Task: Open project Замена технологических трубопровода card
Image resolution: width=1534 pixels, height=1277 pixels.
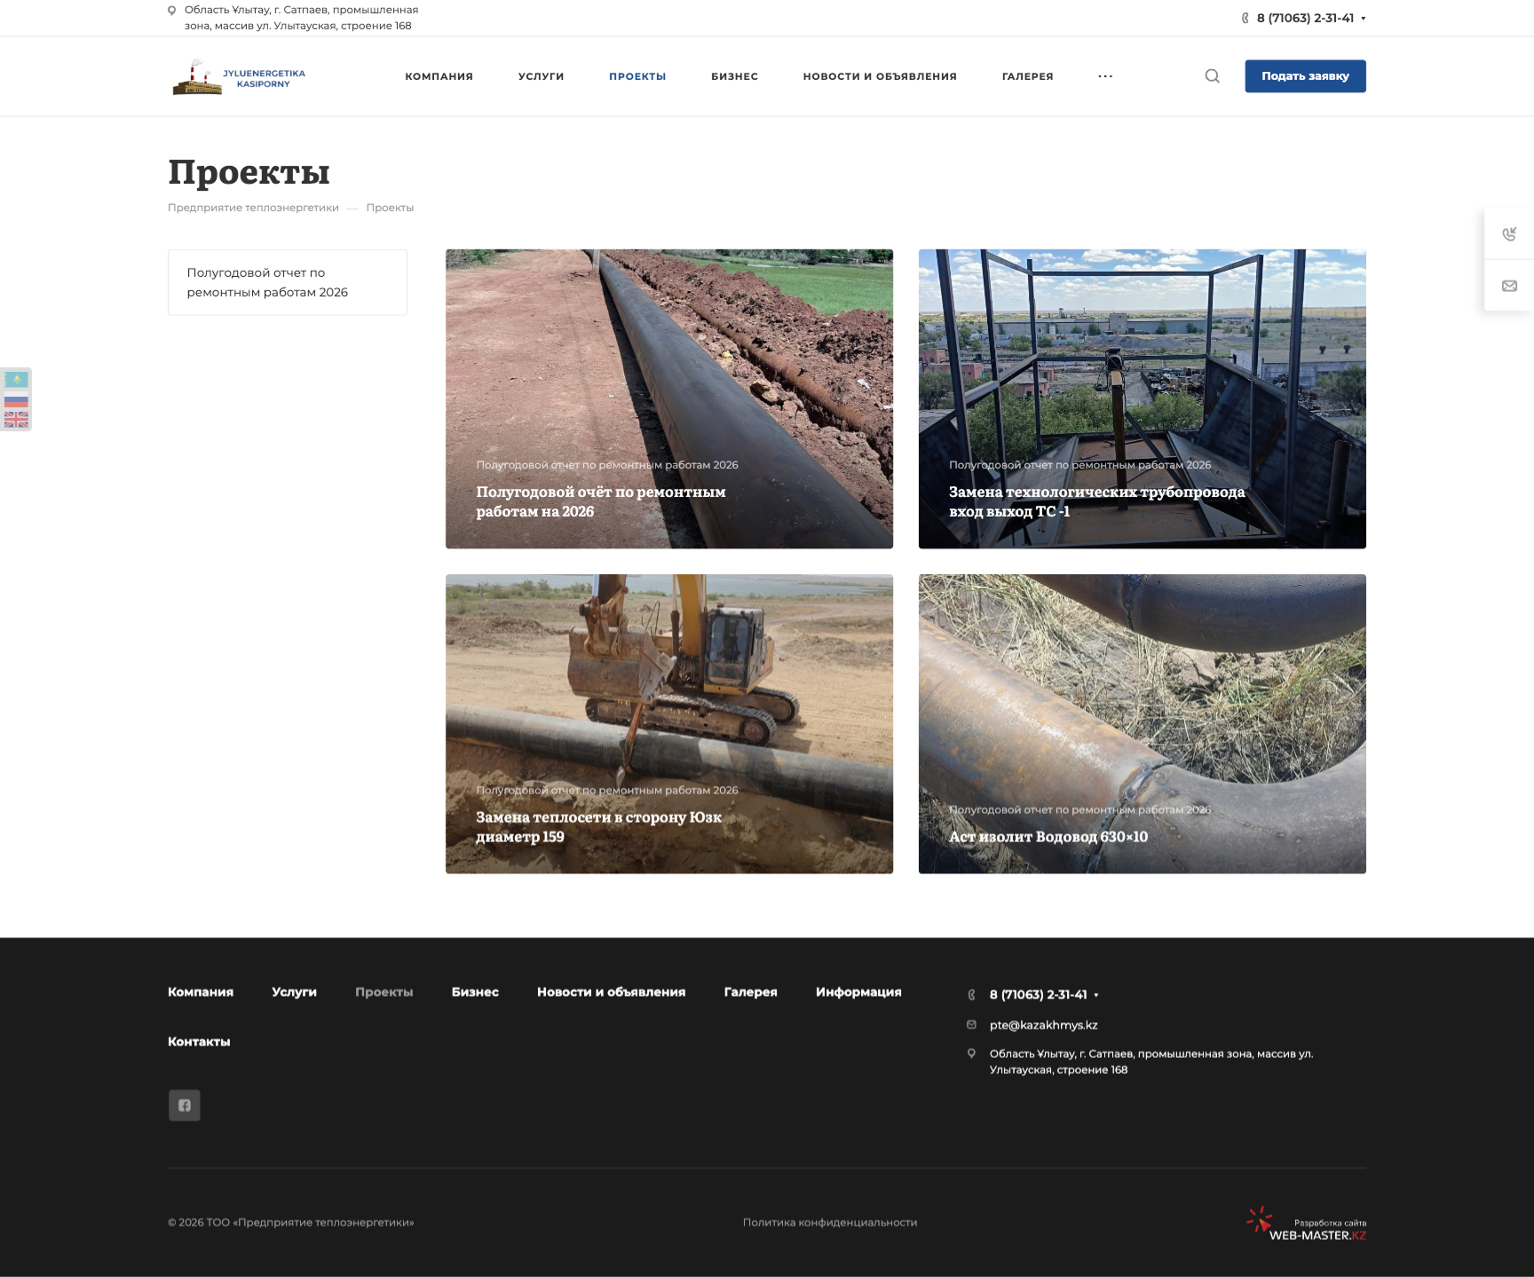Action: [1143, 398]
